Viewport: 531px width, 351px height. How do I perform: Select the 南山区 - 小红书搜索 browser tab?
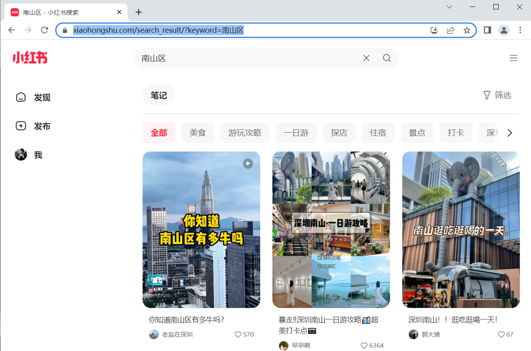click(66, 12)
